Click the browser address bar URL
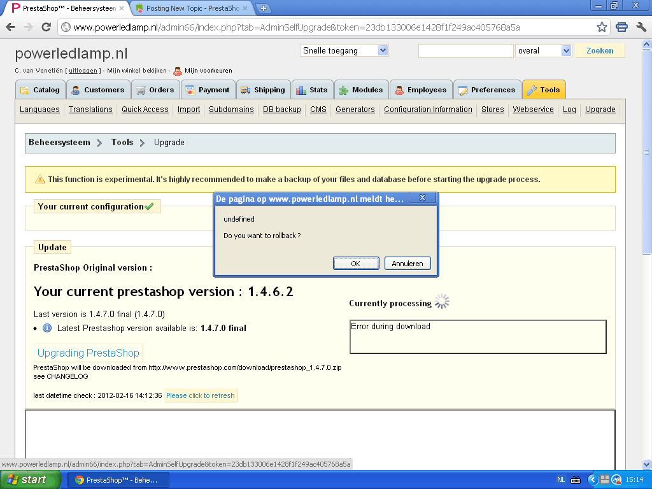Image resolution: width=652 pixels, height=489 pixels. click(297, 27)
